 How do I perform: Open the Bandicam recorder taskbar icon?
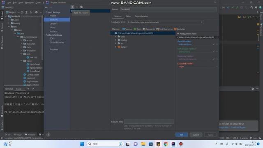pyautogui.click(x=181, y=144)
